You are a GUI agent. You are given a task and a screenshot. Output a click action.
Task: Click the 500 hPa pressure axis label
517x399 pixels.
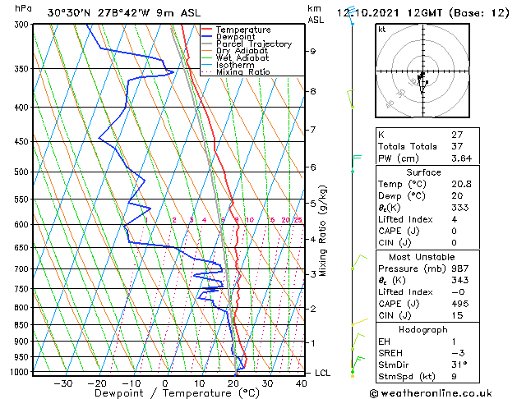[x=22, y=172]
